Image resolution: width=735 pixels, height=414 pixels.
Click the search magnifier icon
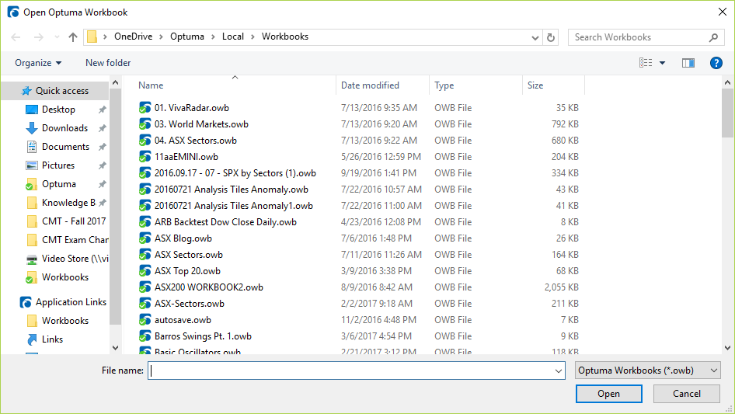pyautogui.click(x=713, y=37)
